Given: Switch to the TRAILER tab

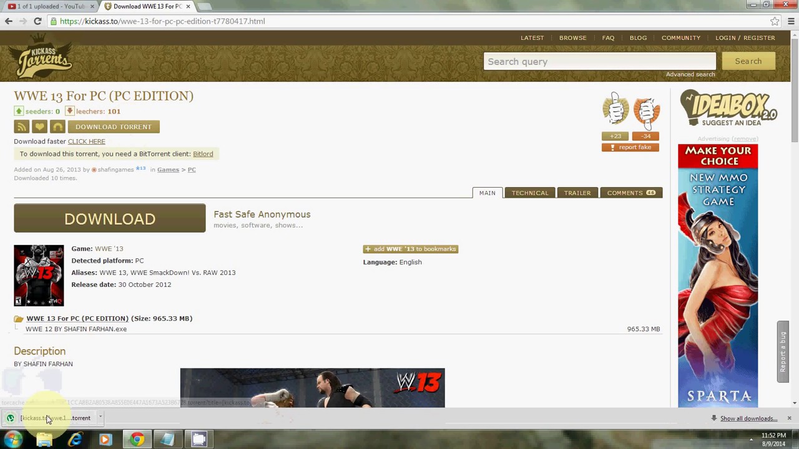Looking at the screenshot, I should 577,193.
